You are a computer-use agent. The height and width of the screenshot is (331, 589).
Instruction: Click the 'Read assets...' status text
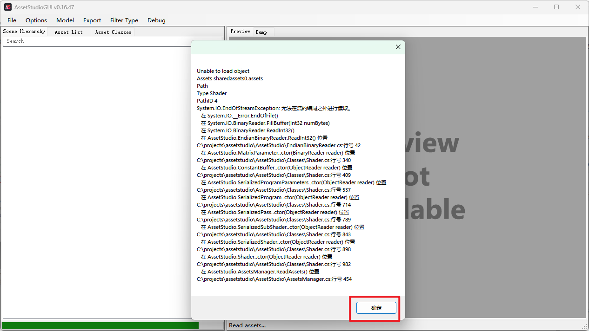(248, 325)
